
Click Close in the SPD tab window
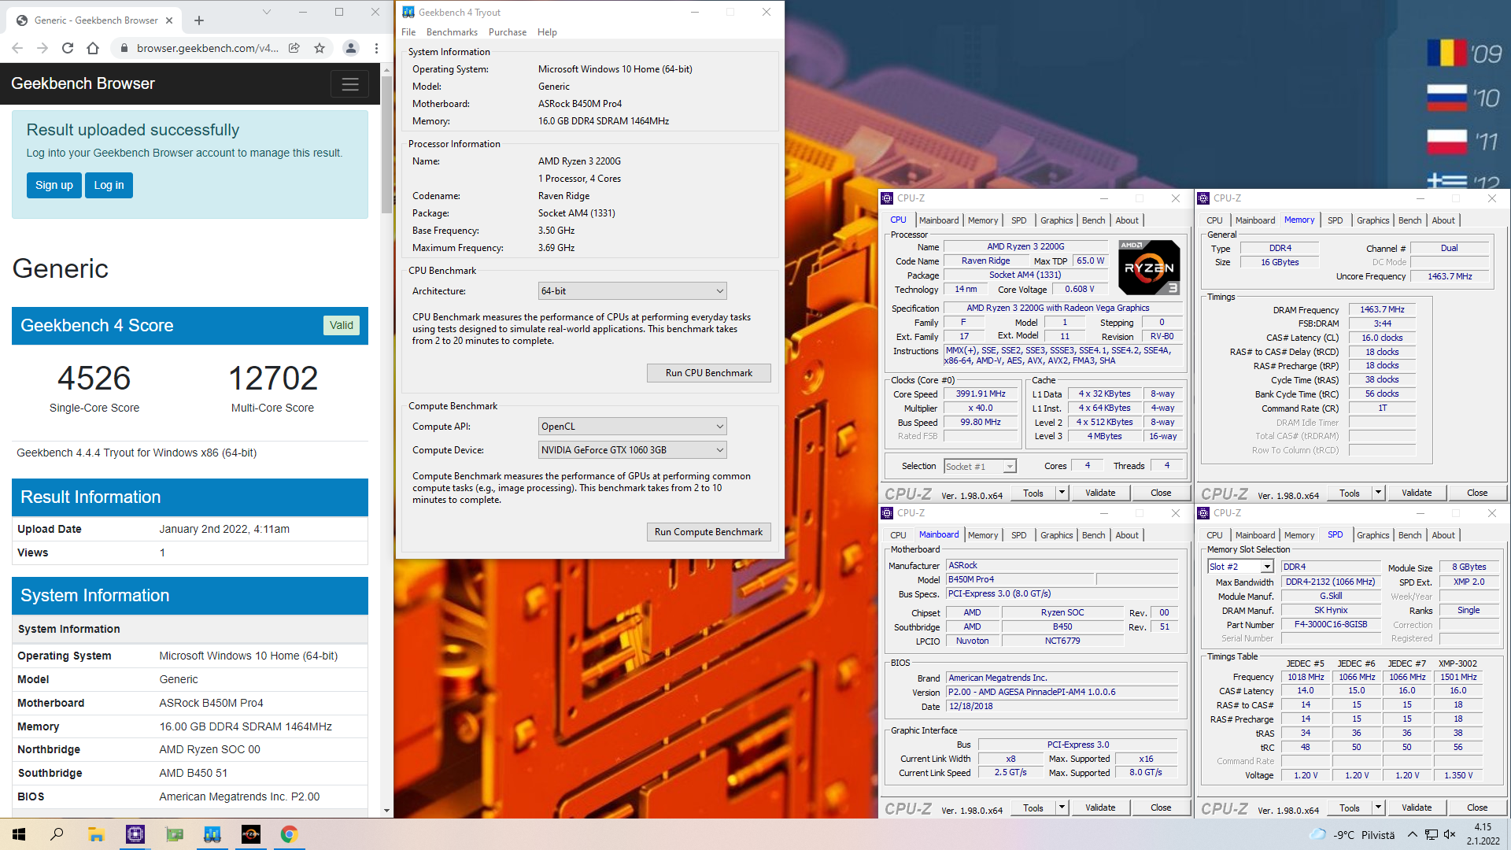pyautogui.click(x=1477, y=807)
